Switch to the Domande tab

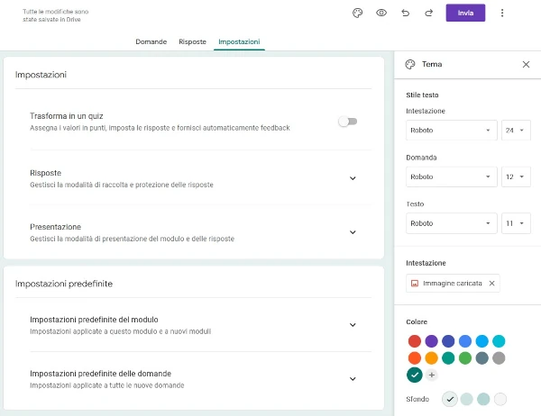[x=151, y=41]
